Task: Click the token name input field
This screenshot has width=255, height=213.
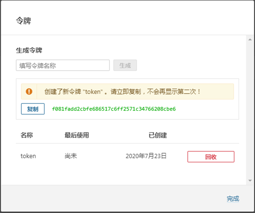Action: (63, 65)
